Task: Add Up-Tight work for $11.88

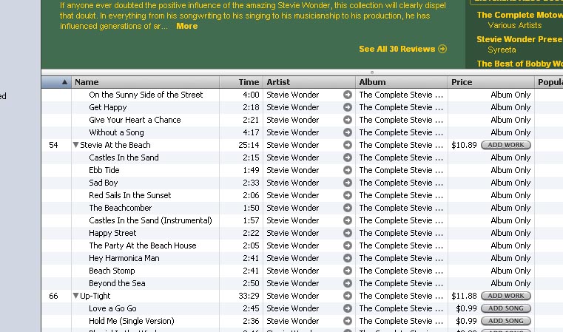Action: point(505,296)
